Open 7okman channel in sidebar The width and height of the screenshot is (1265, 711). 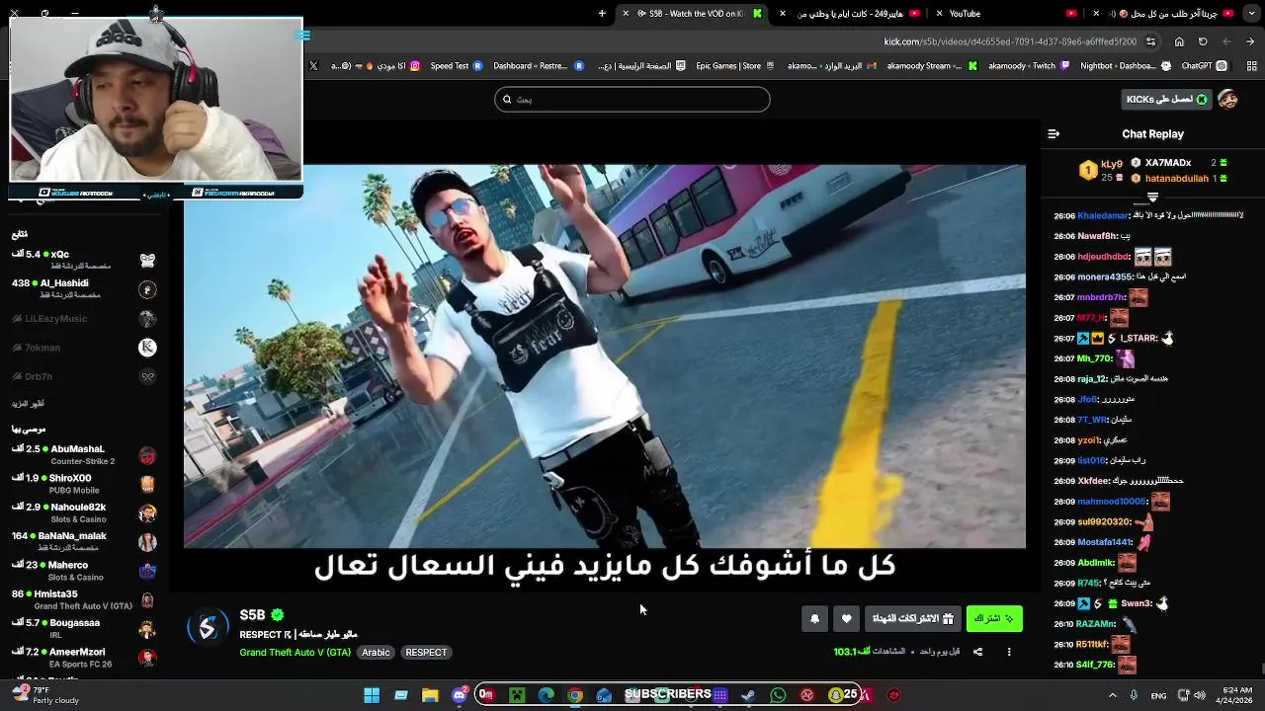pyautogui.click(x=84, y=348)
